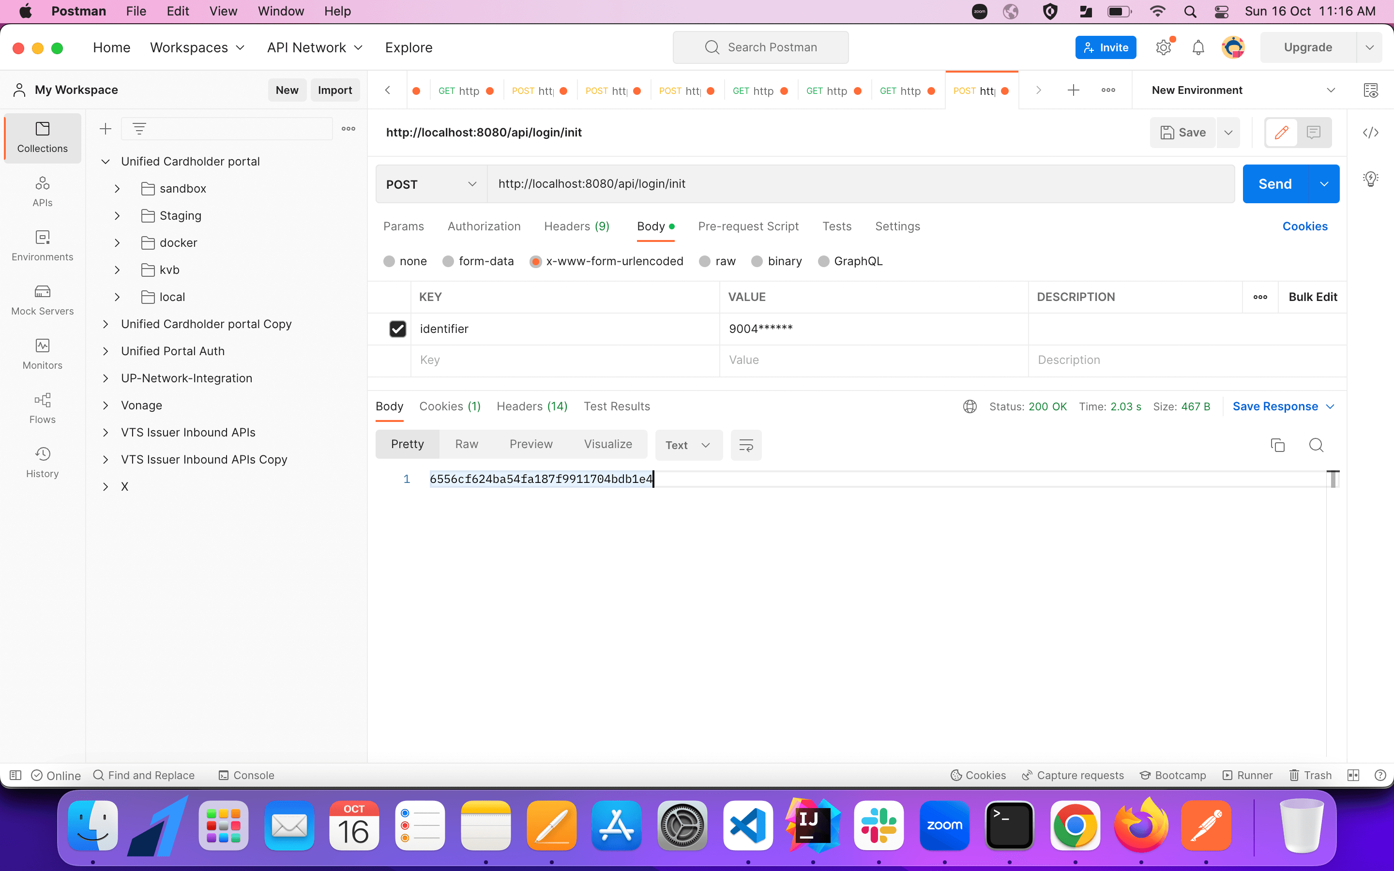Open the Mock Servers sidebar panel
Image resolution: width=1394 pixels, height=871 pixels.
point(42,300)
